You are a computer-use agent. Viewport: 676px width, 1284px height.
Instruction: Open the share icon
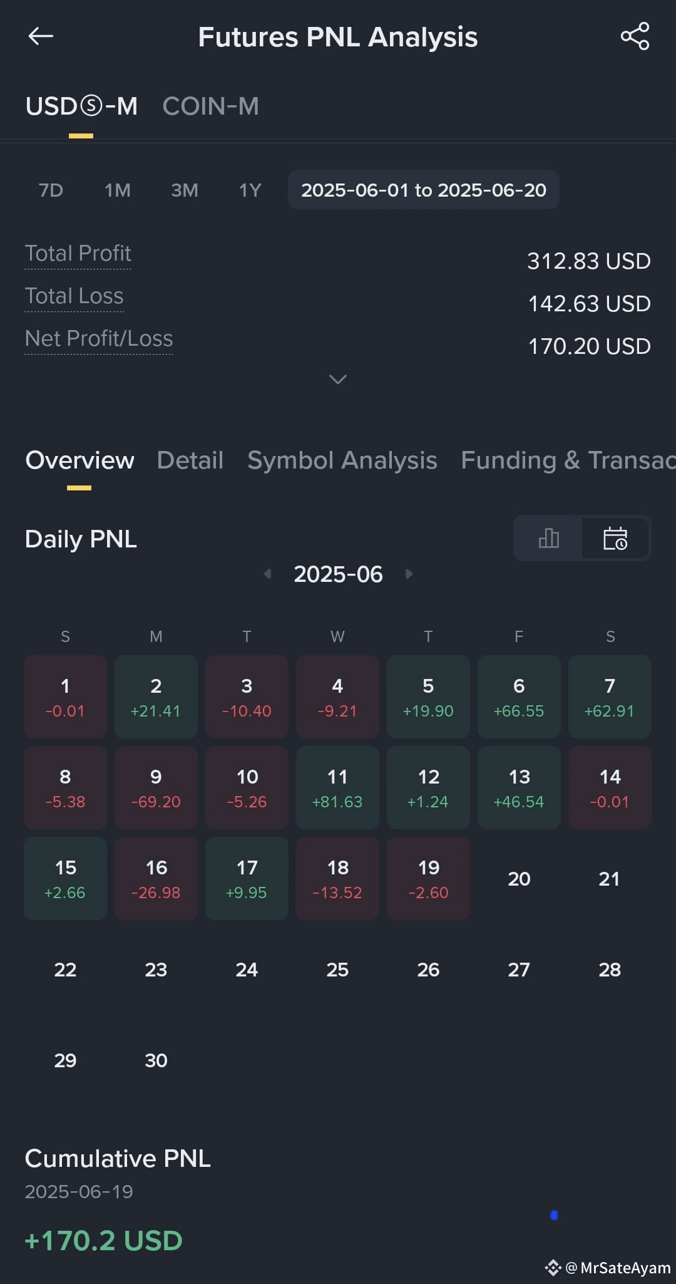click(635, 36)
